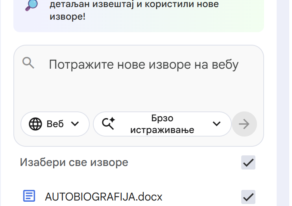Click the globe icon beside Веб

[35, 124]
